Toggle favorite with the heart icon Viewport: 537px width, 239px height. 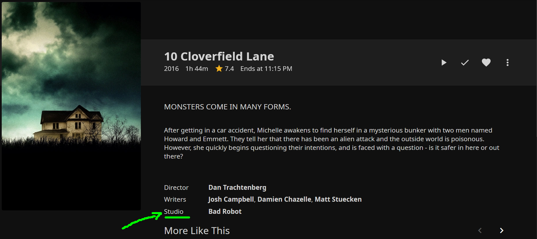tap(486, 62)
